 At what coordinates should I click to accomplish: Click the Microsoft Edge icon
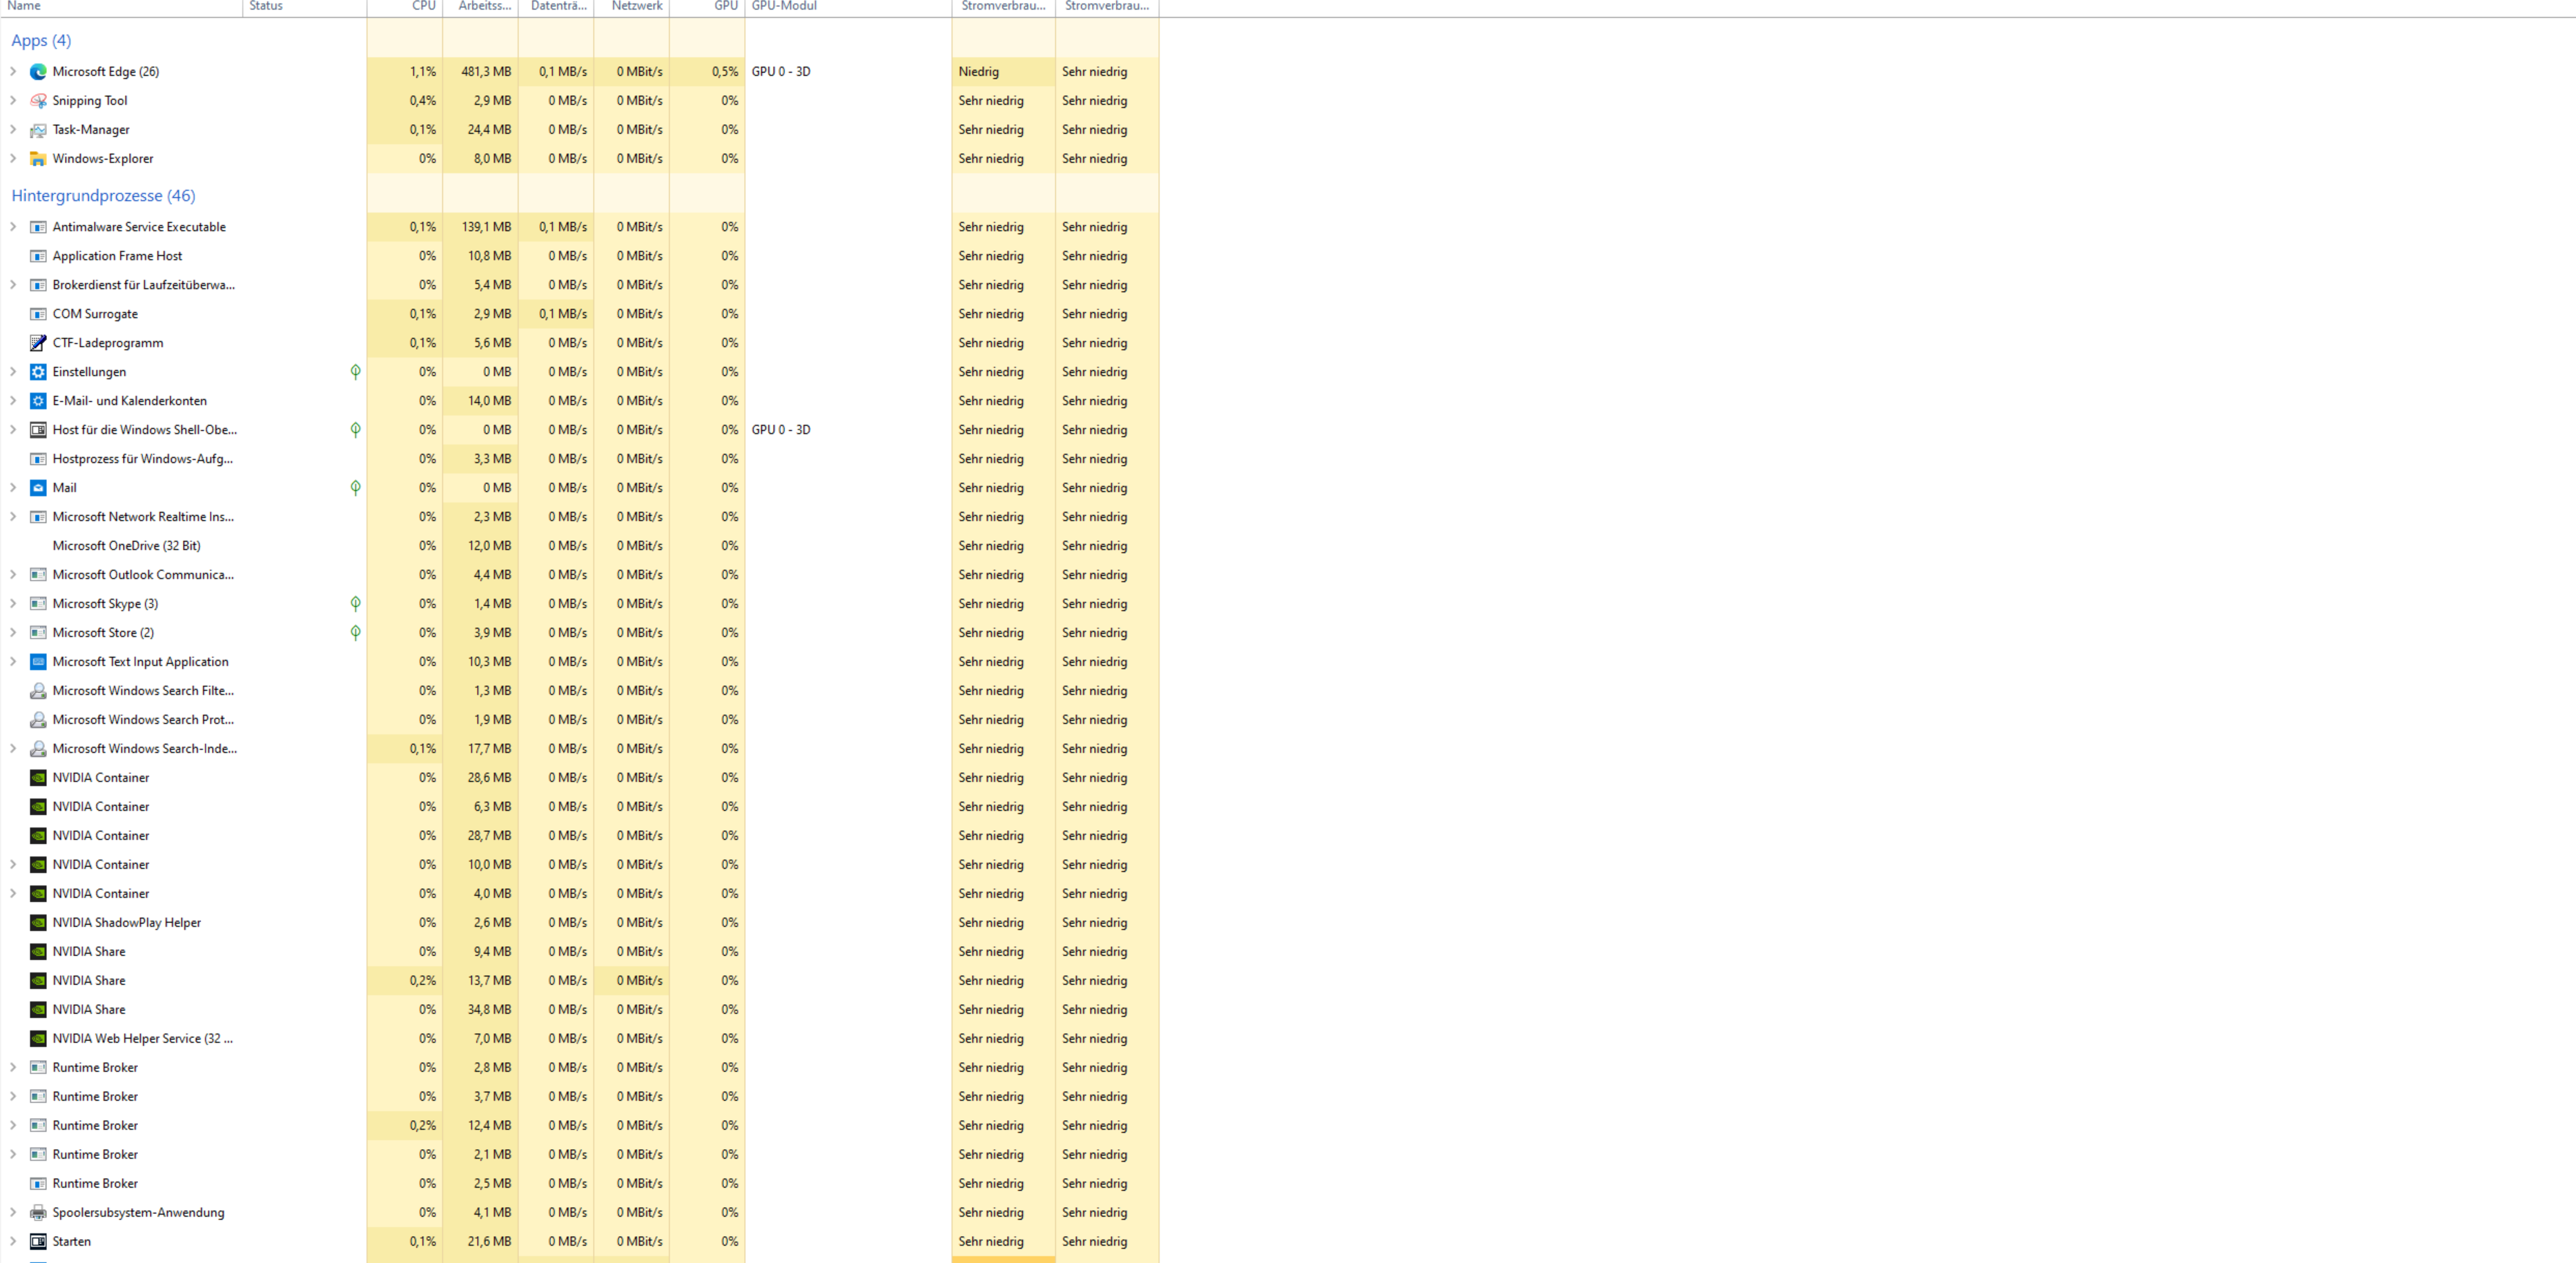point(38,72)
